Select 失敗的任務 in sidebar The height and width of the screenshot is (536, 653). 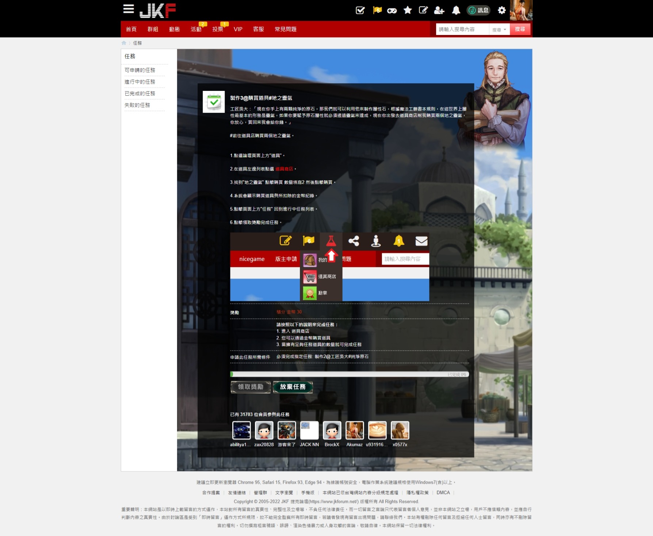tap(137, 105)
